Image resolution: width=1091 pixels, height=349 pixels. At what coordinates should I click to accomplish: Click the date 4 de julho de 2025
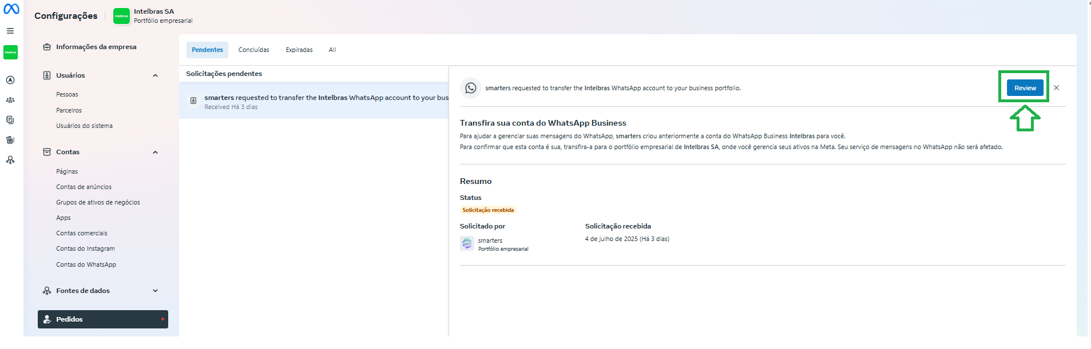point(611,239)
